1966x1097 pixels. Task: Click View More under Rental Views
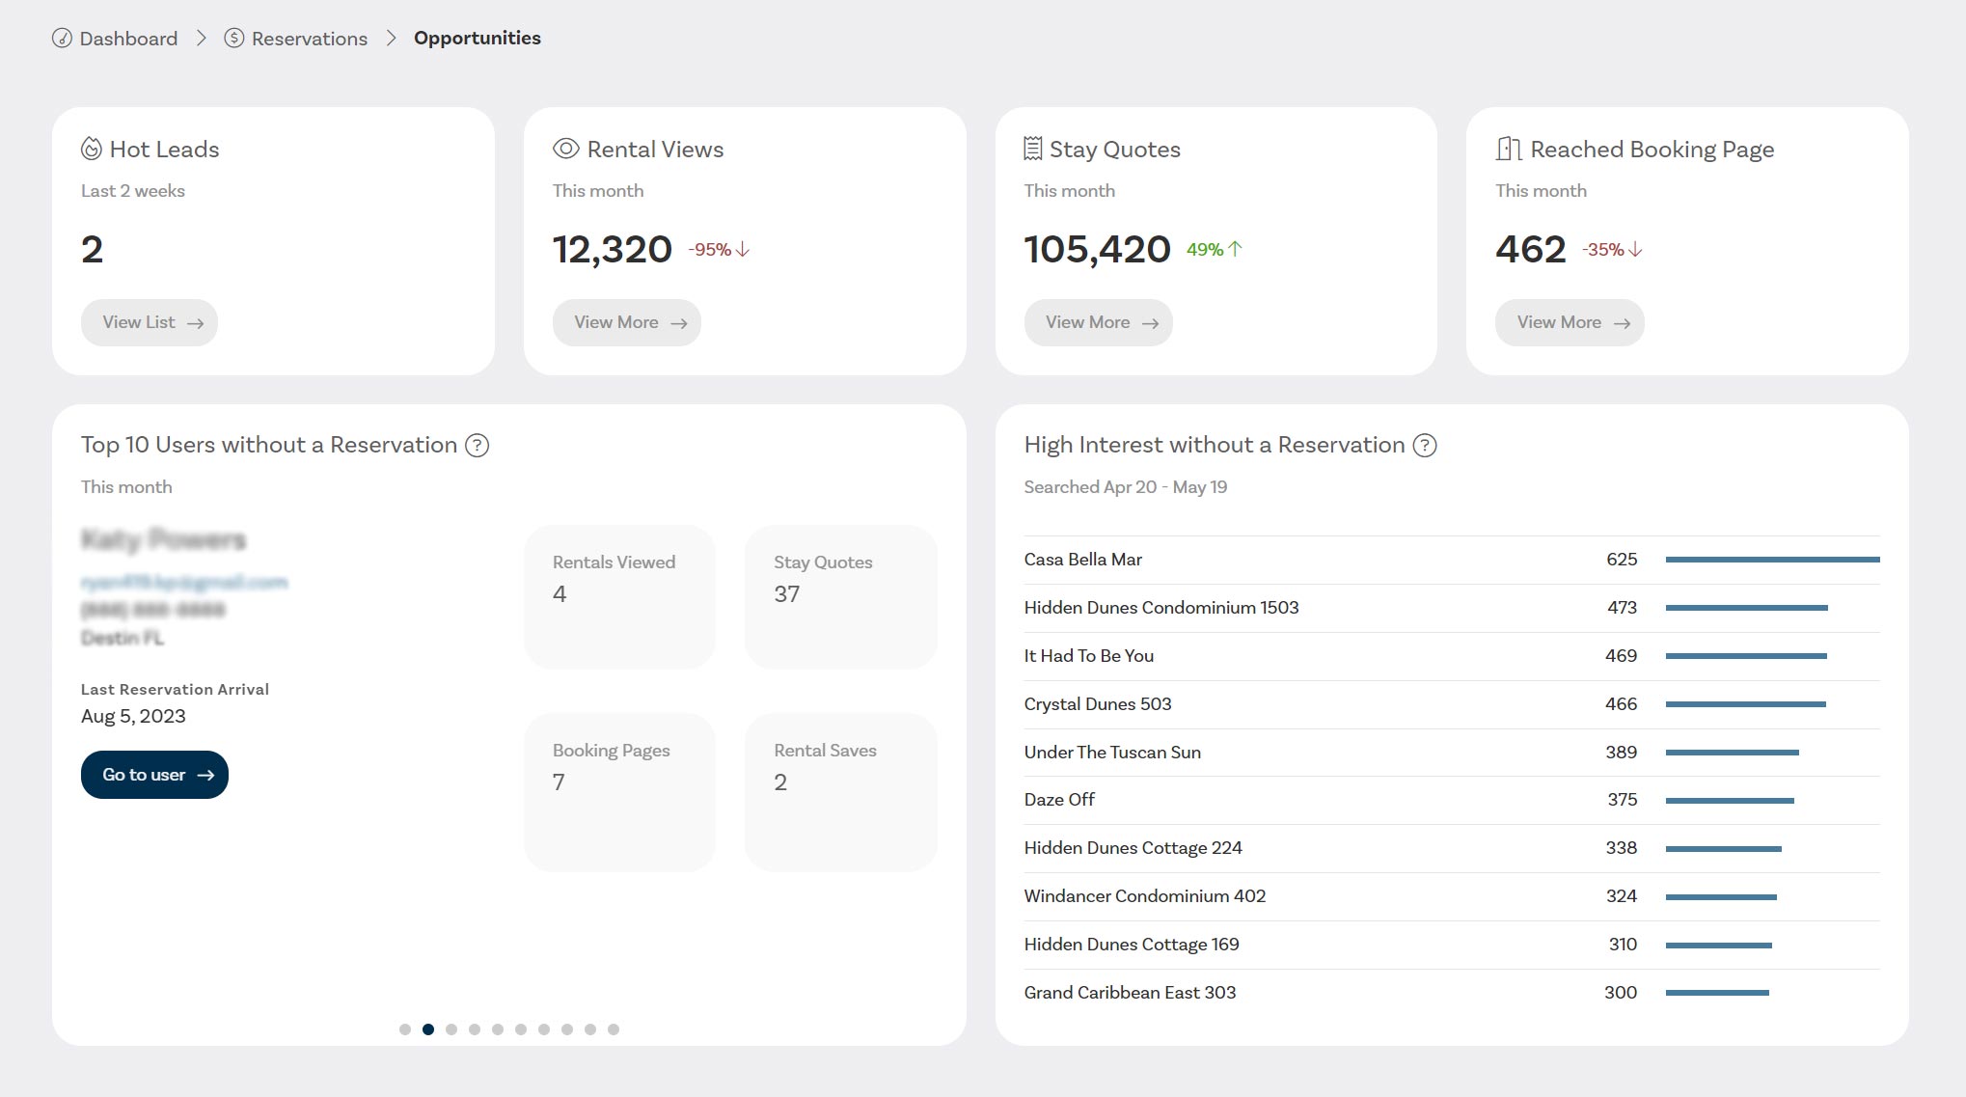click(x=626, y=322)
